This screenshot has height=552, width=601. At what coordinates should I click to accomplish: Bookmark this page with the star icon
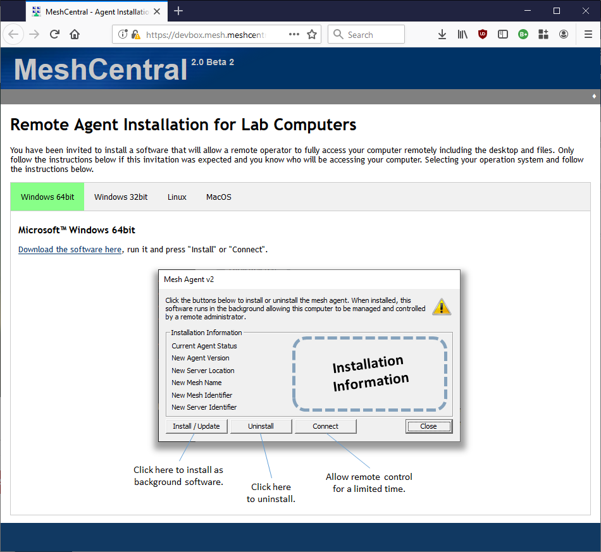(x=312, y=35)
